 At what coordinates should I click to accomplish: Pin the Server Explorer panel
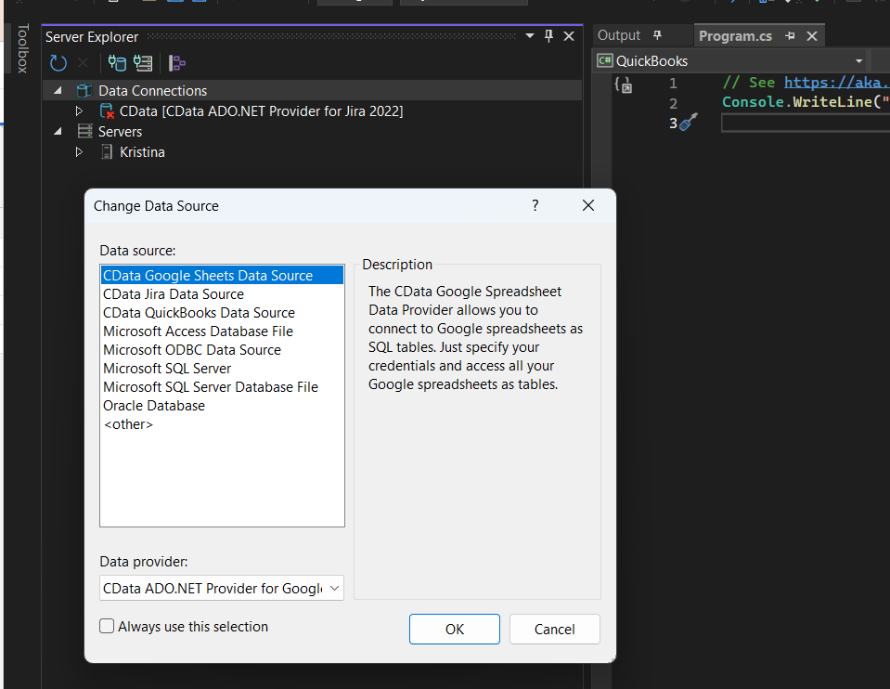coord(548,36)
